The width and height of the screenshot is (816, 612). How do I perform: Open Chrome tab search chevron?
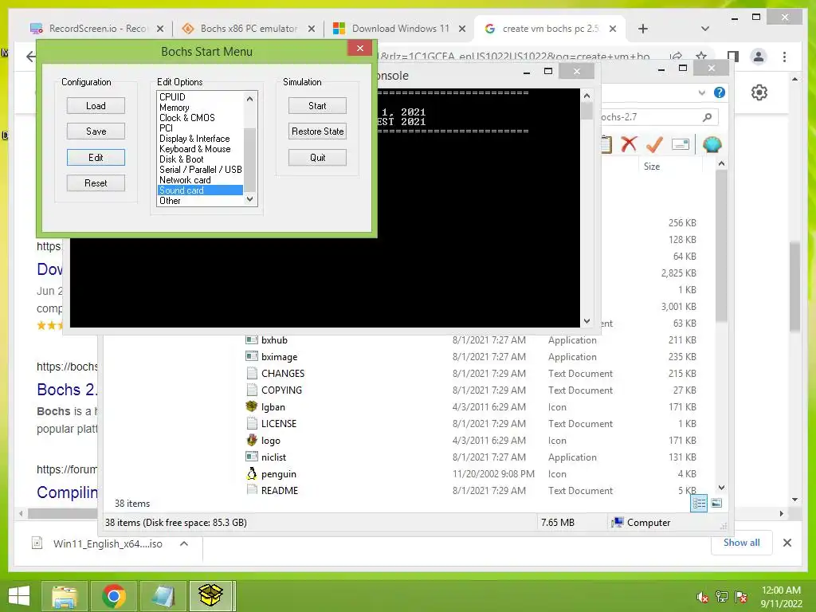[x=705, y=29]
